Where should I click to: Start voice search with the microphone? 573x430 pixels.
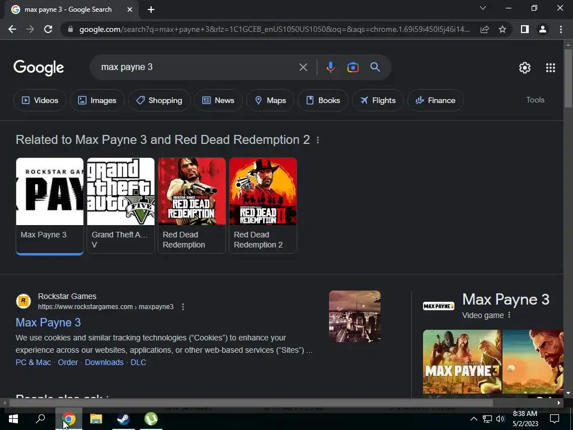(330, 67)
